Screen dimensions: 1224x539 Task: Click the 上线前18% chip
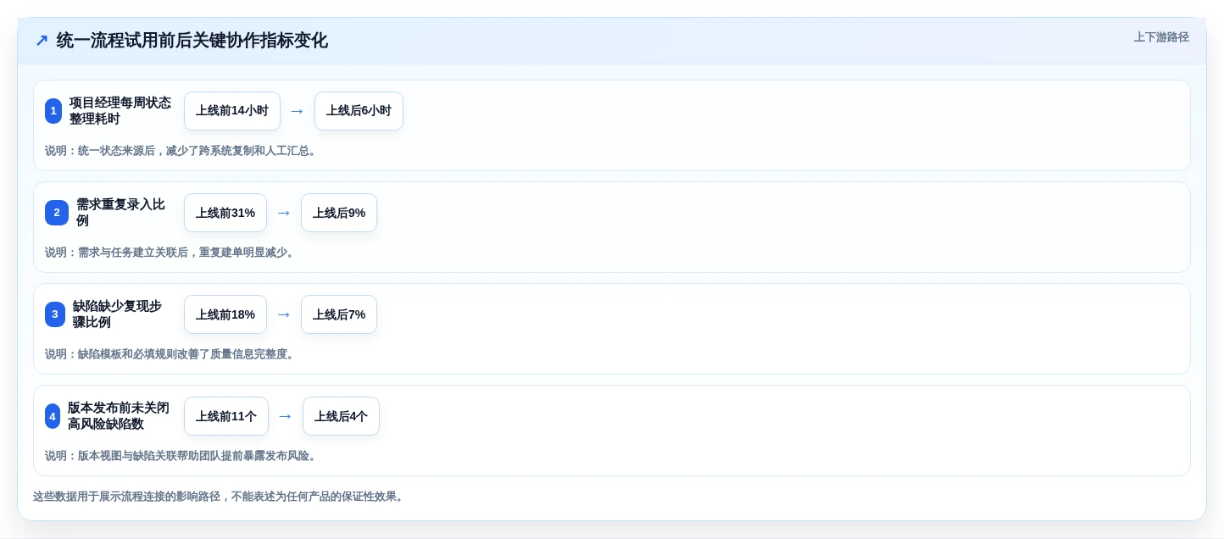225,314
